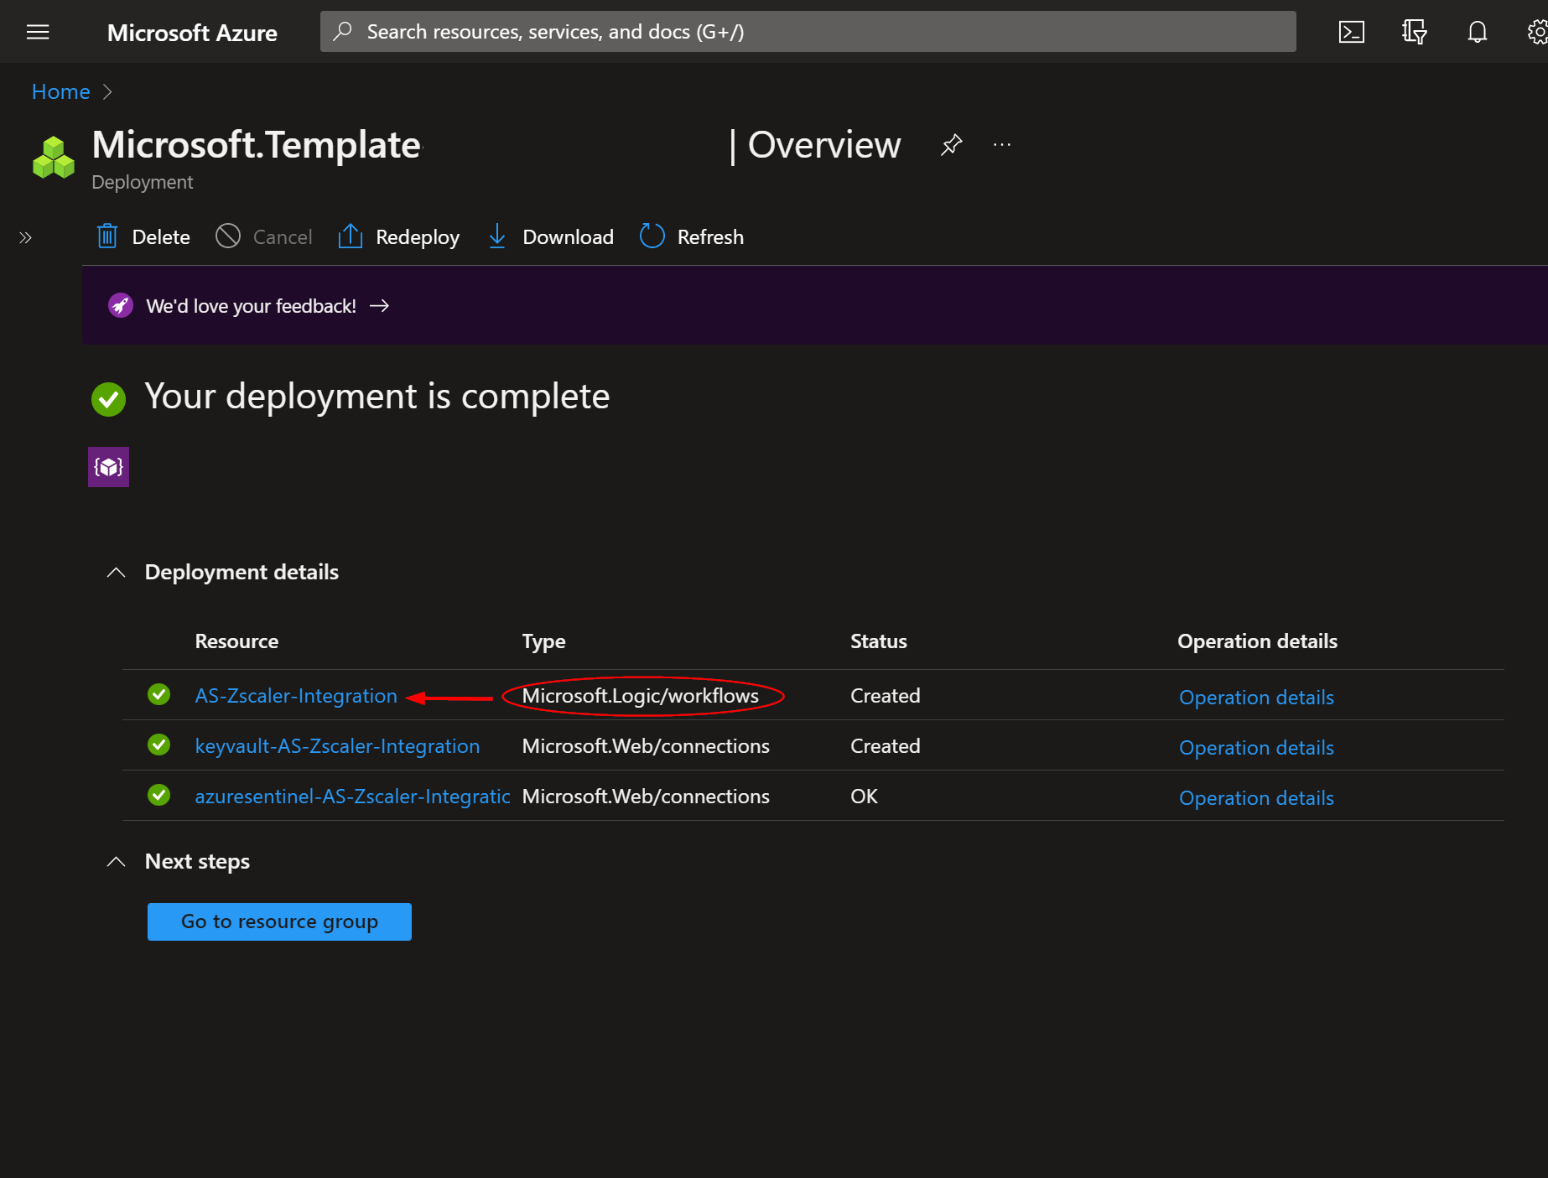Click the feedback arrow icon

coord(380,306)
